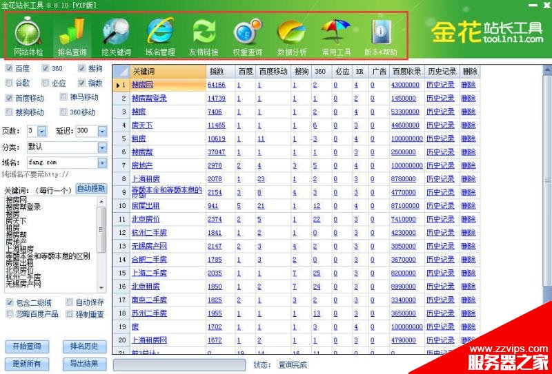Enable the 搜狗移动 checkbox
The height and width of the screenshot is (374, 552).
click(x=9, y=112)
